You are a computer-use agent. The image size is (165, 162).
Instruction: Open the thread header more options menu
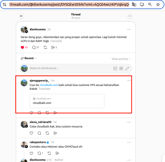pos(130,16)
